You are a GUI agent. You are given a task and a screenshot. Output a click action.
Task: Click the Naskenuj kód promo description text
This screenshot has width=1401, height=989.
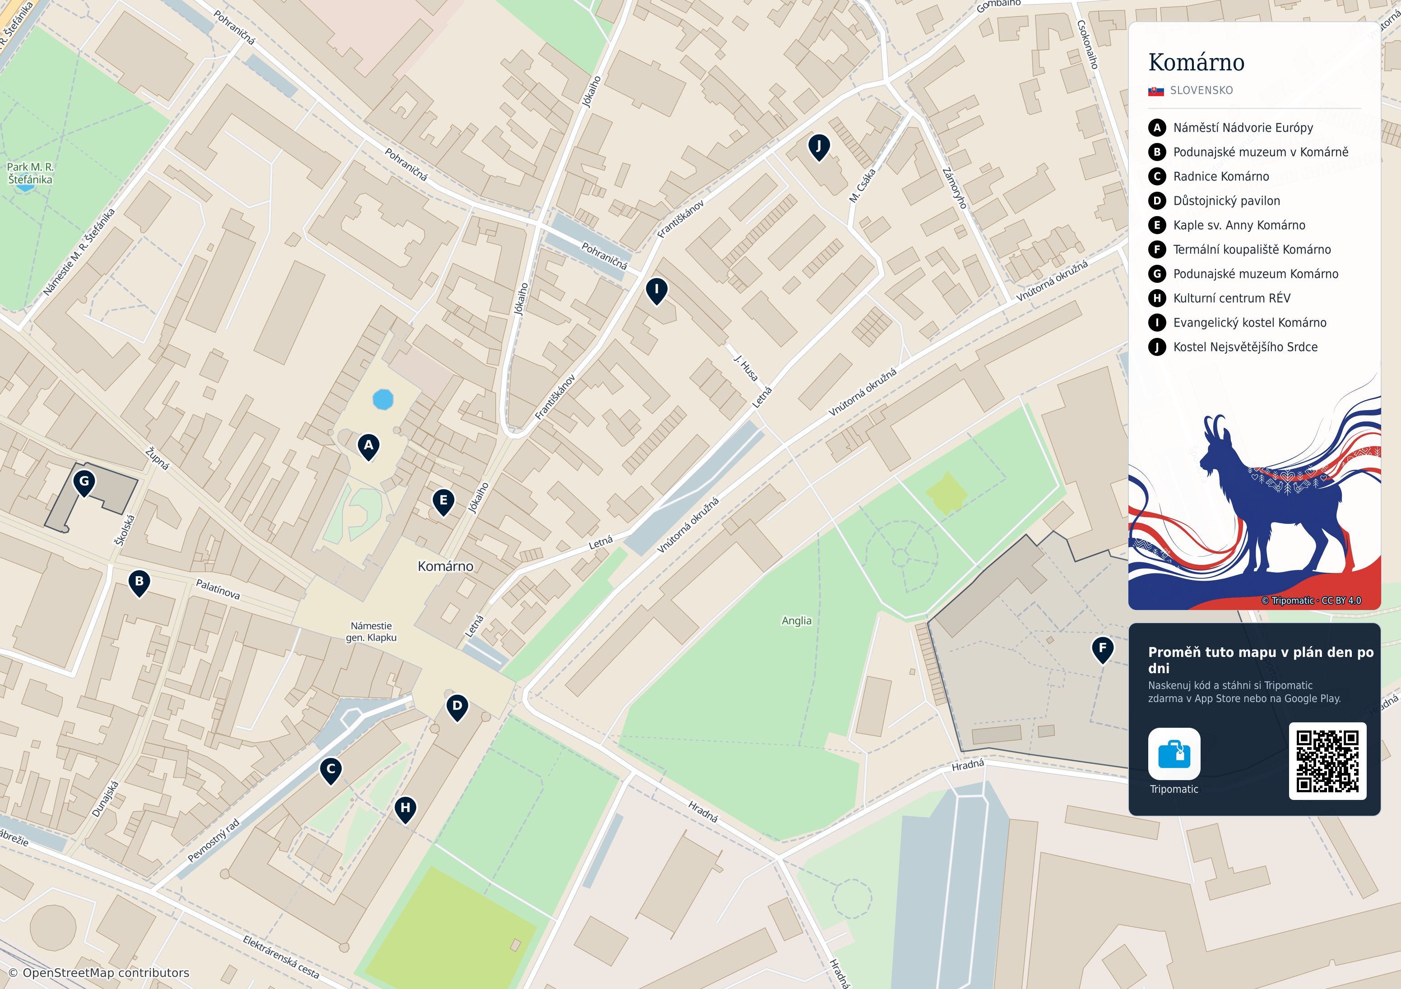pos(1244,692)
